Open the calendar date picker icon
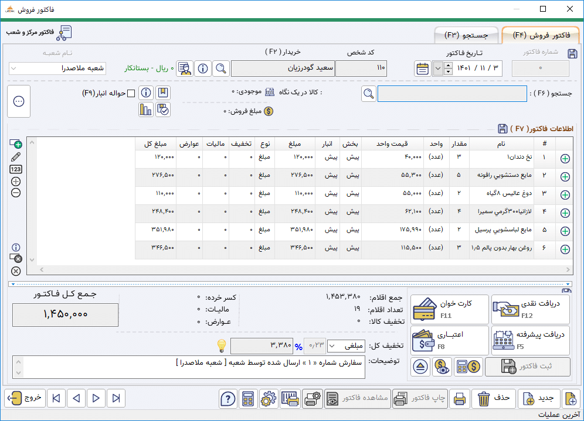The height and width of the screenshot is (421, 584). [422, 69]
